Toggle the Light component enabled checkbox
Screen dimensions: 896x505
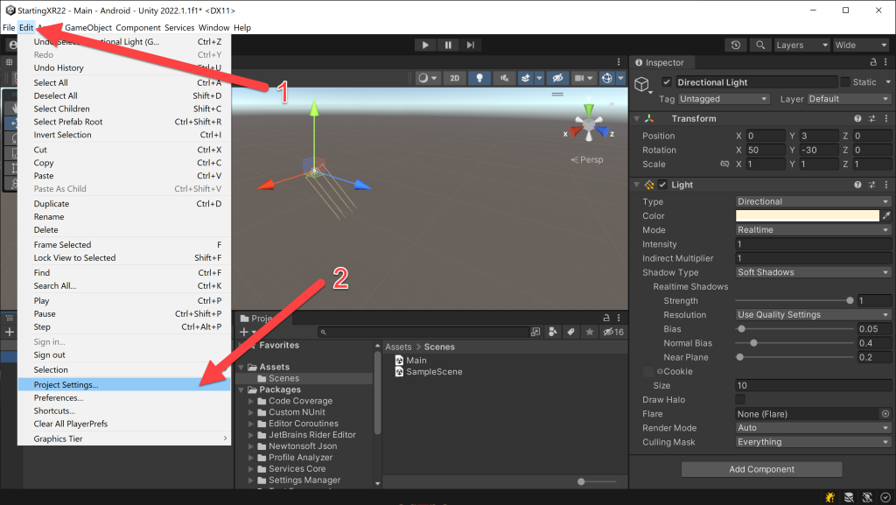tap(662, 185)
